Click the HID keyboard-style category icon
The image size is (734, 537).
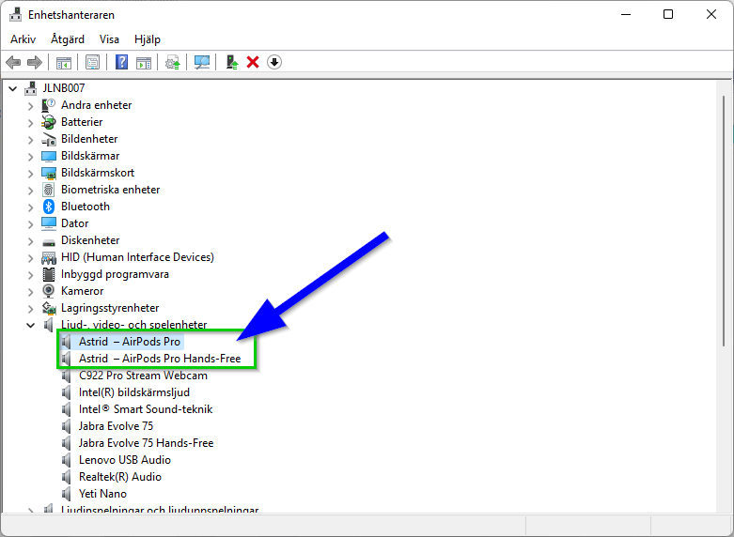[49, 257]
